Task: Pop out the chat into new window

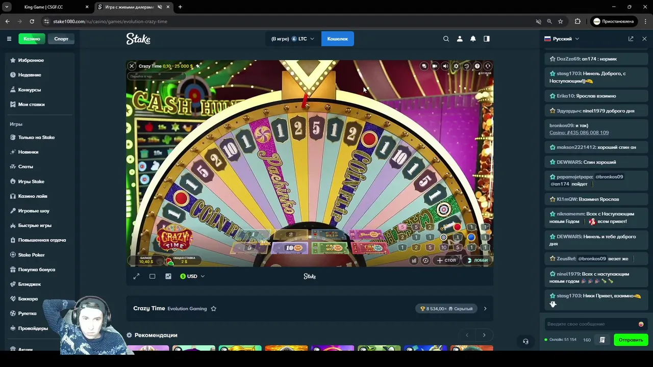Action: tap(631, 39)
